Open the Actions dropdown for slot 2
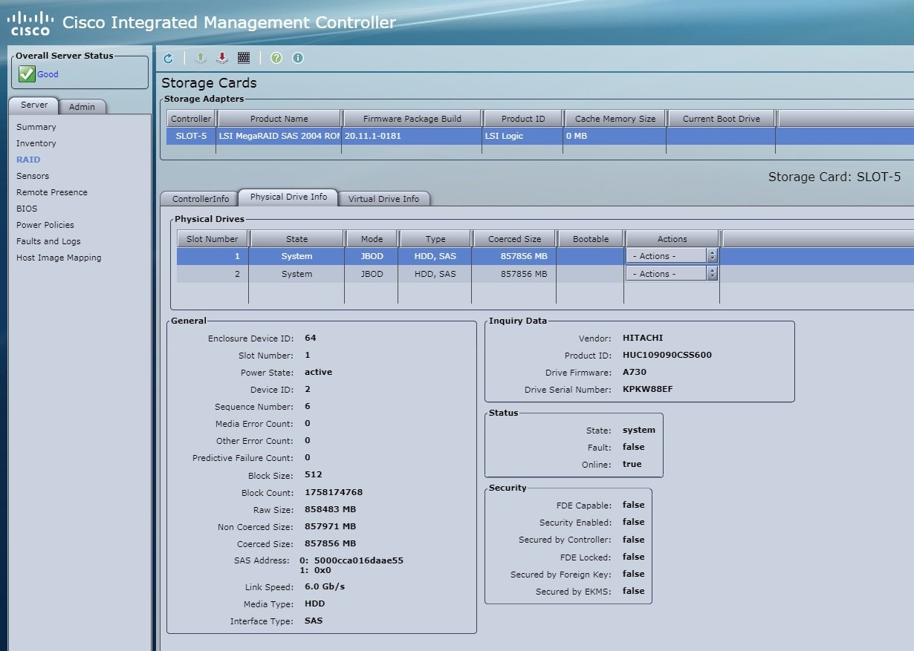The width and height of the screenshot is (914, 651). (x=671, y=274)
